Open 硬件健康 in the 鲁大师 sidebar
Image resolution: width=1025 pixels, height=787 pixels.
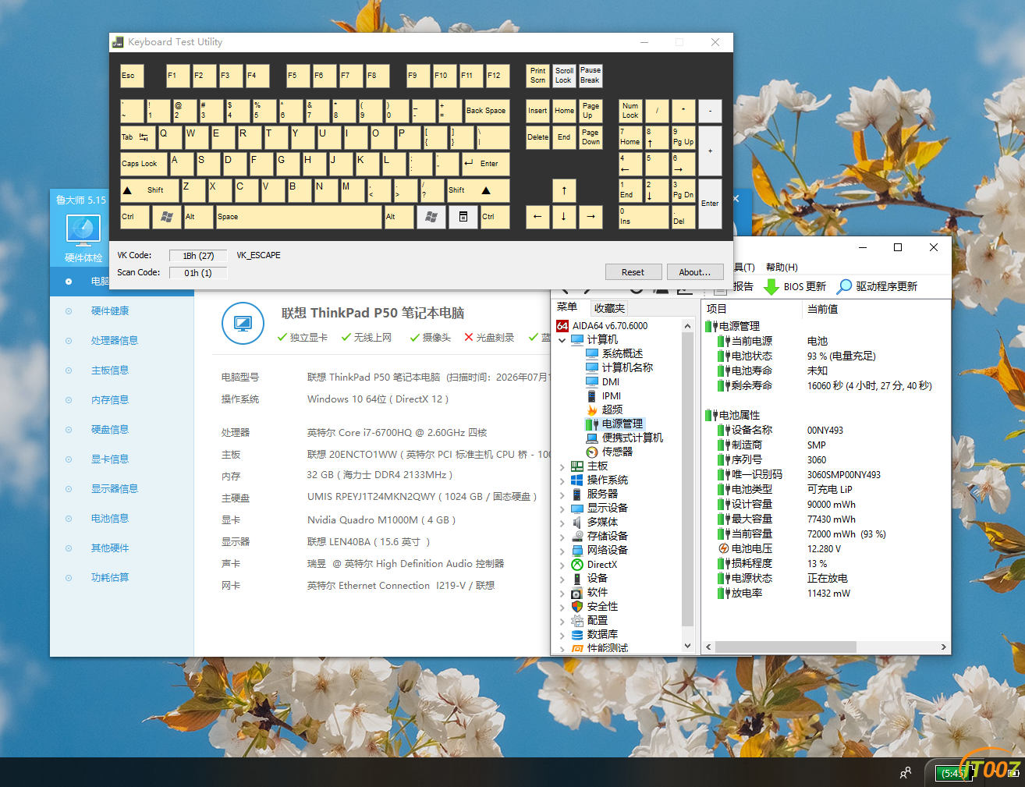[110, 310]
